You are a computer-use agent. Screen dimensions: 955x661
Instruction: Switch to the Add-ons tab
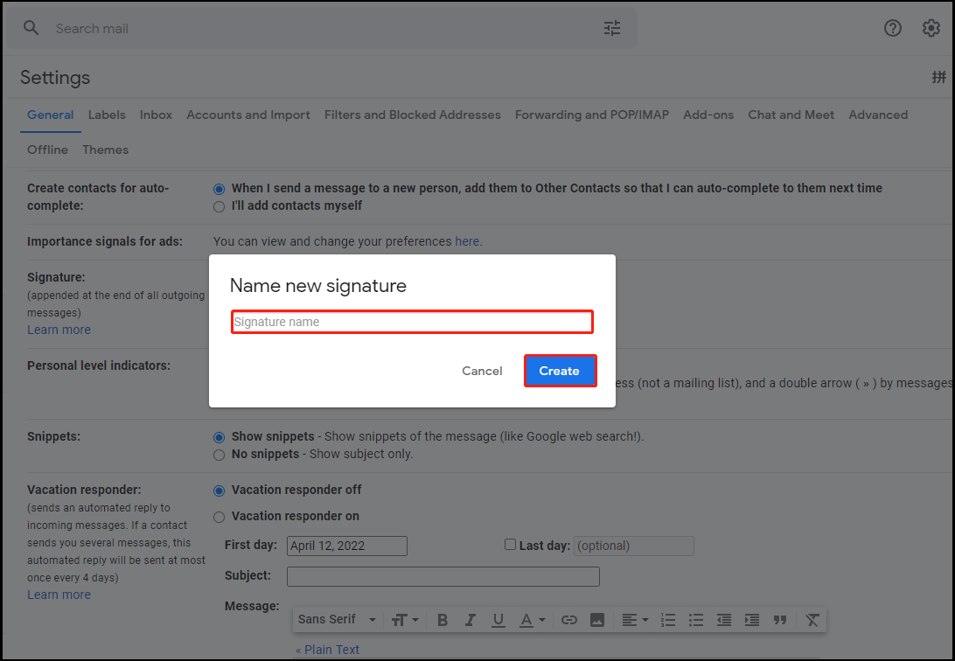click(708, 115)
